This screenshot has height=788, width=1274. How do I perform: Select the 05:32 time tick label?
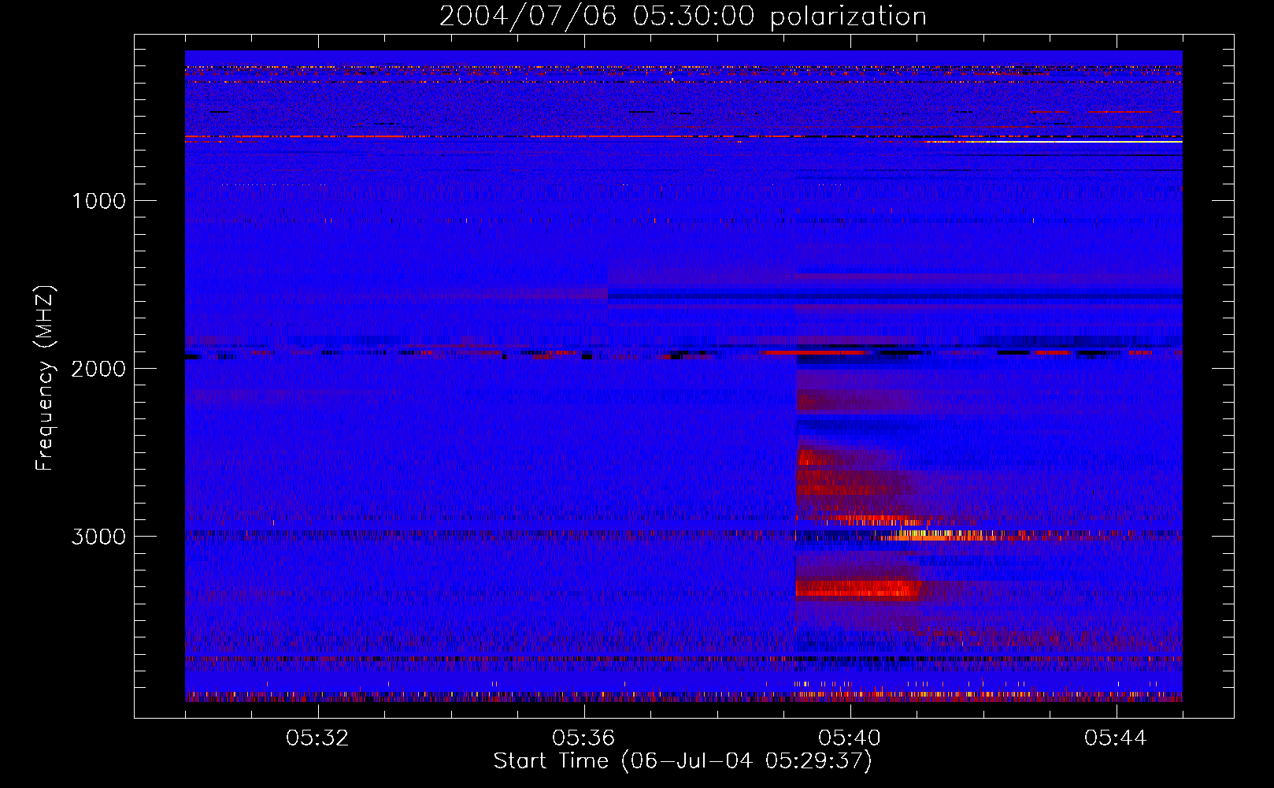317,738
